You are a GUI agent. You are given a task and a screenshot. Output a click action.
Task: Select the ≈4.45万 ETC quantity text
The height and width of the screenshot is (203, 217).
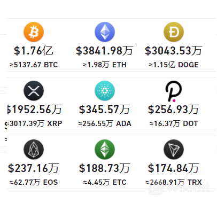click(x=105, y=182)
